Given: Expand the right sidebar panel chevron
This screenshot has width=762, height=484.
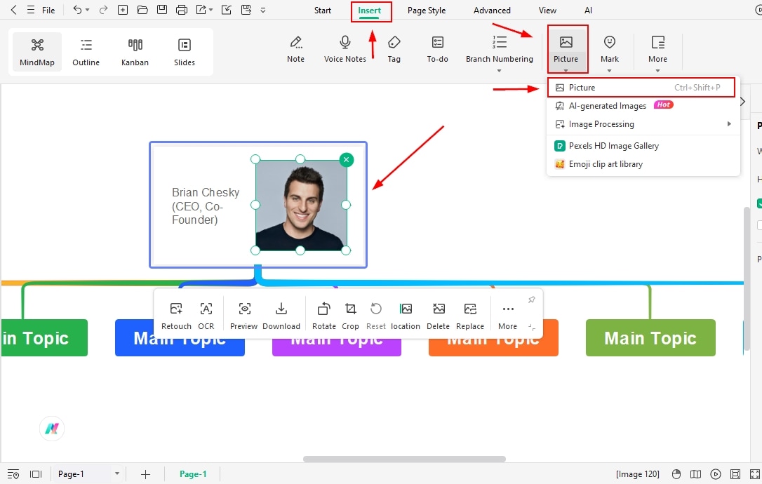Looking at the screenshot, I should (x=742, y=101).
